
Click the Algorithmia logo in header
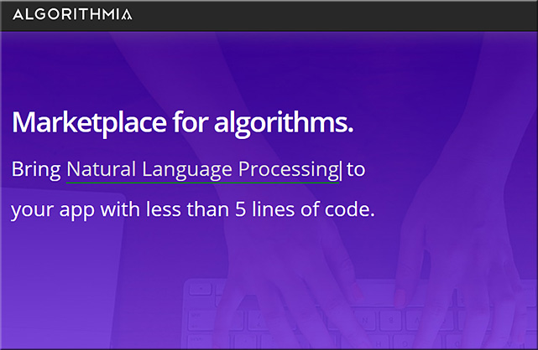(72, 14)
